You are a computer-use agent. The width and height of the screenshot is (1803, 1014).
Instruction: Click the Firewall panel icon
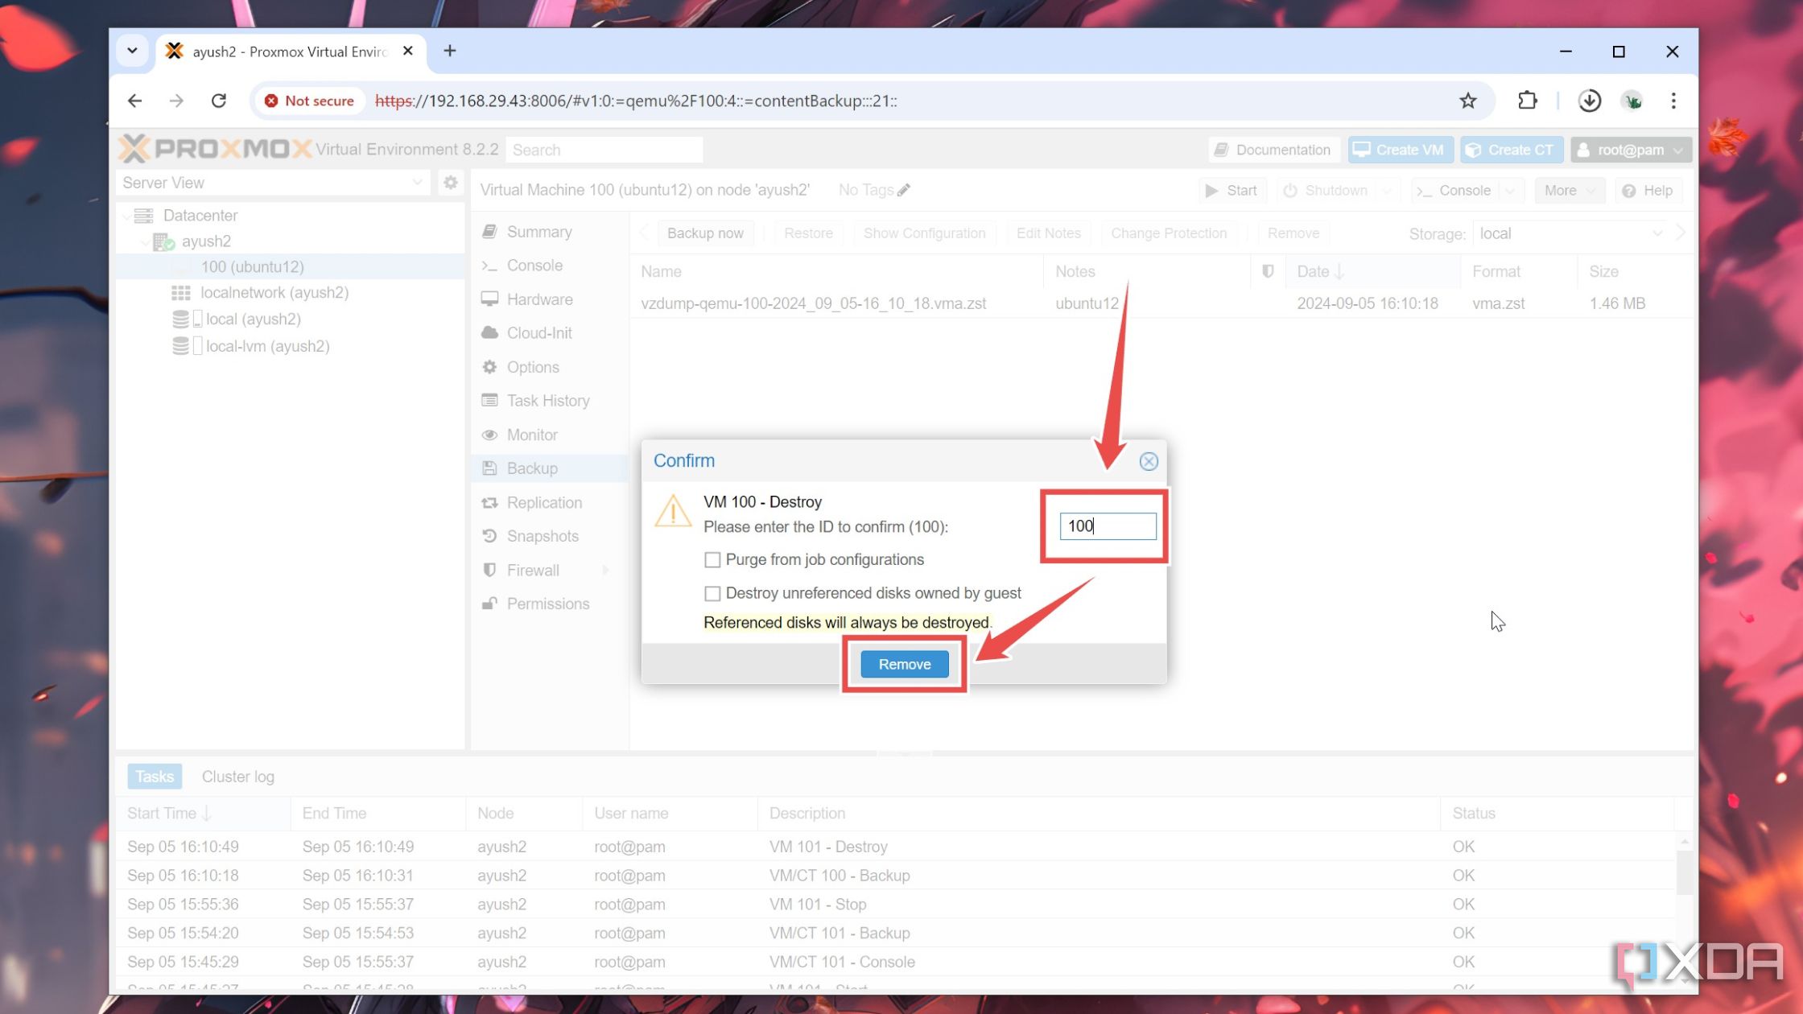tap(490, 570)
